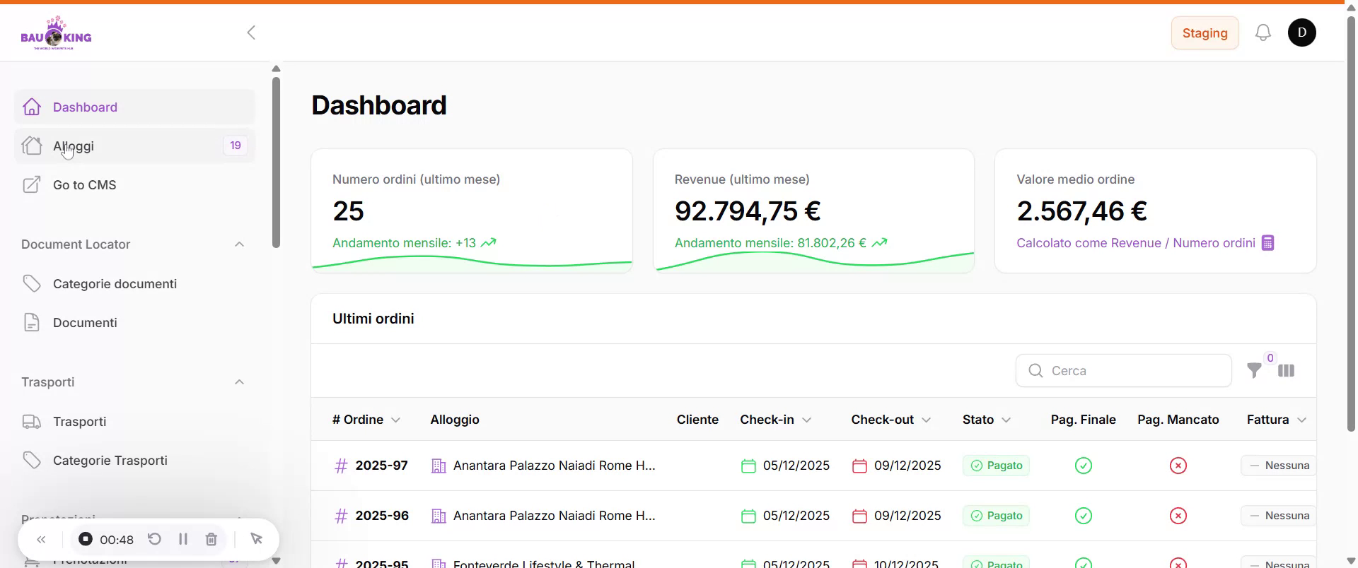Sort by the Stato column
Viewport: 1358px width, 568px height.
tap(986, 420)
